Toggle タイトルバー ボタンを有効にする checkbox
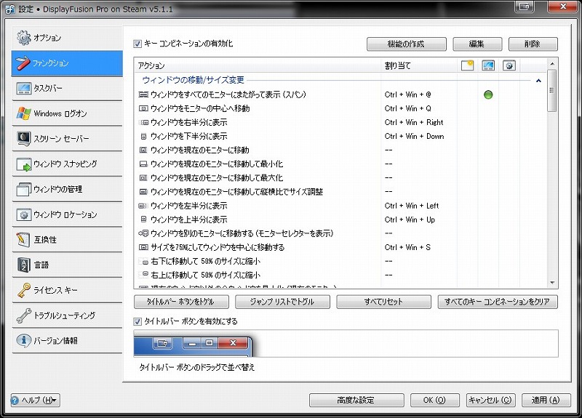Viewport: 582px width, 418px height. click(x=137, y=321)
